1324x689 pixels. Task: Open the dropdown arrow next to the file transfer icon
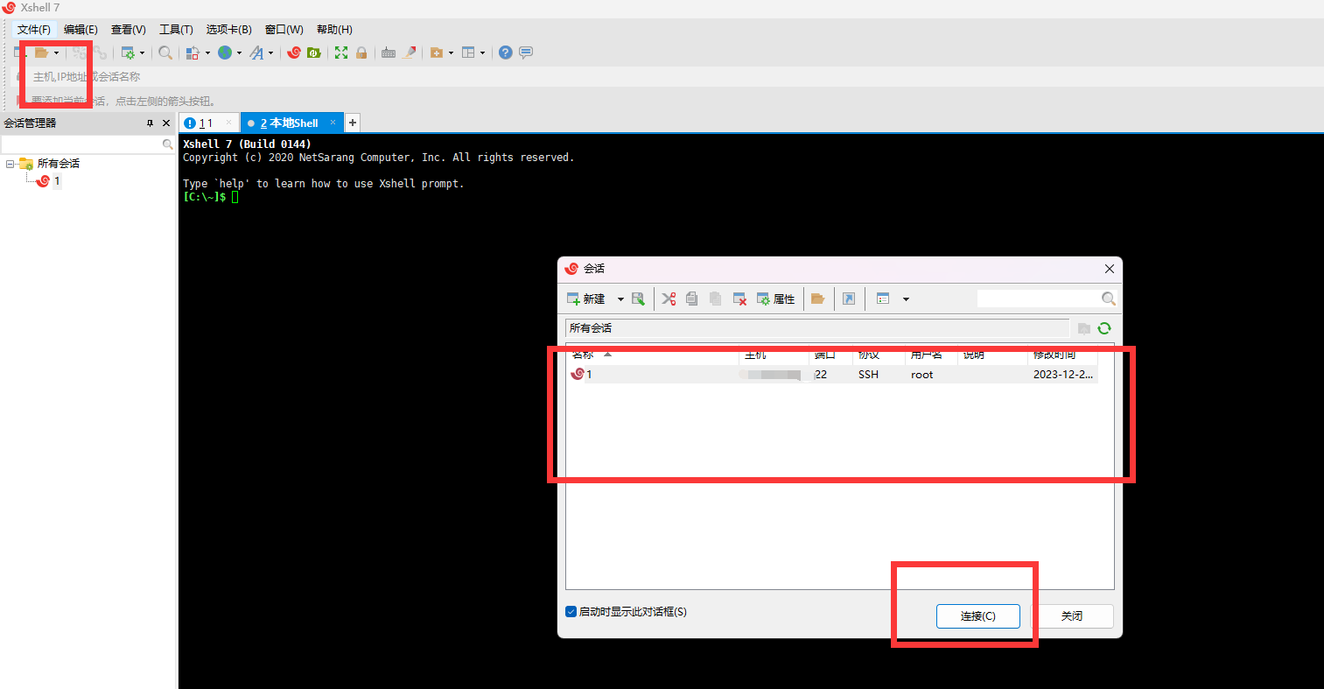coord(207,53)
